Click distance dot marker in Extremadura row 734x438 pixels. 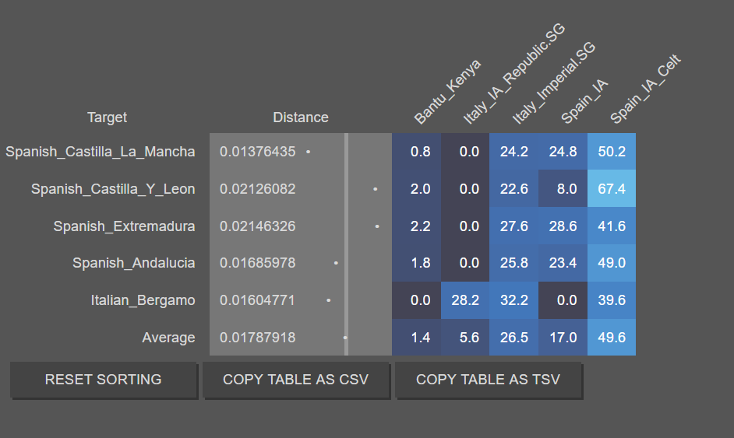coord(377,226)
